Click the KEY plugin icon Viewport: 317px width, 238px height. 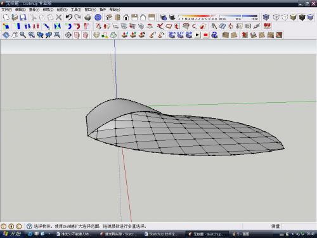[181, 35]
